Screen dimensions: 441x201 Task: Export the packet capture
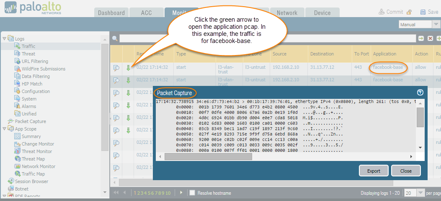click(x=374, y=171)
